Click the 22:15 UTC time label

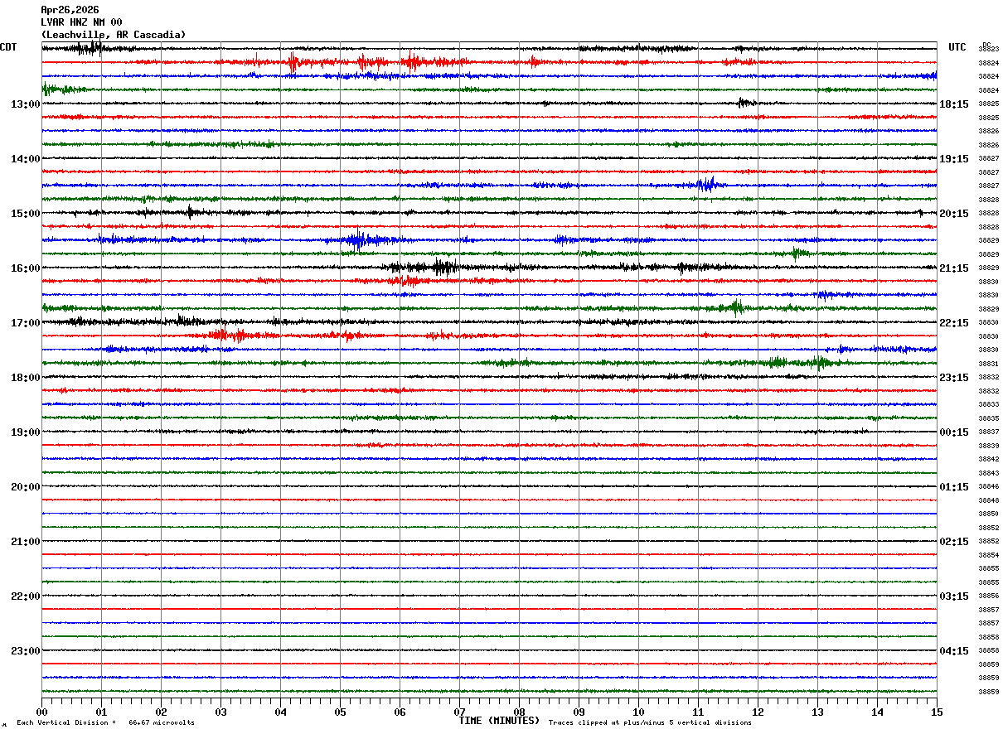(x=954, y=323)
